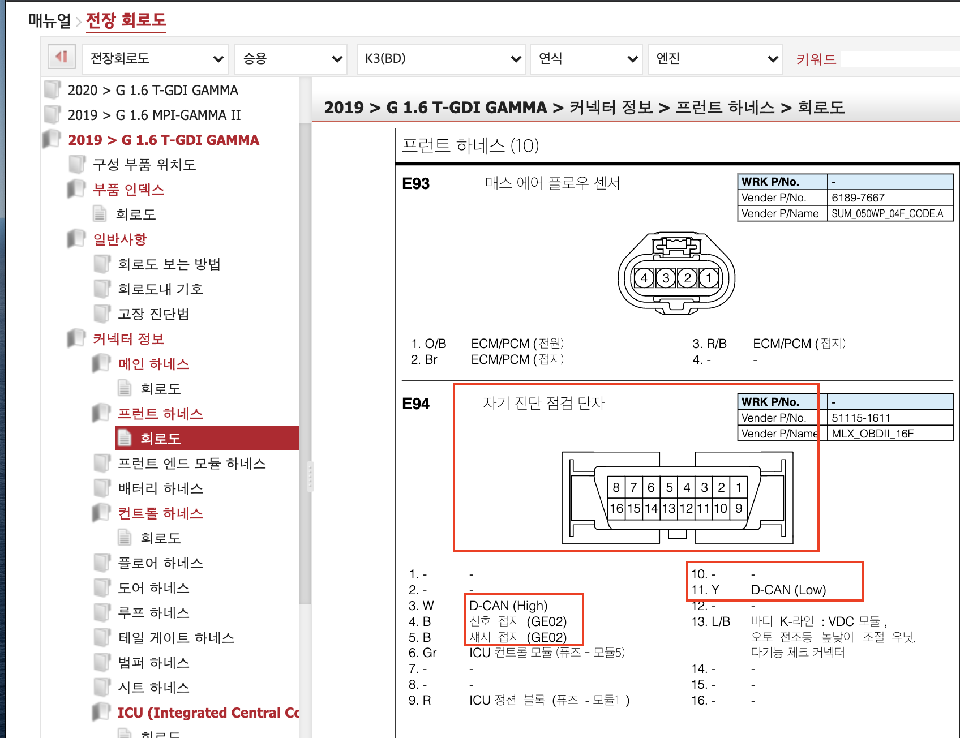Open 테일 게이트 하네스 item

pyautogui.click(x=176, y=638)
